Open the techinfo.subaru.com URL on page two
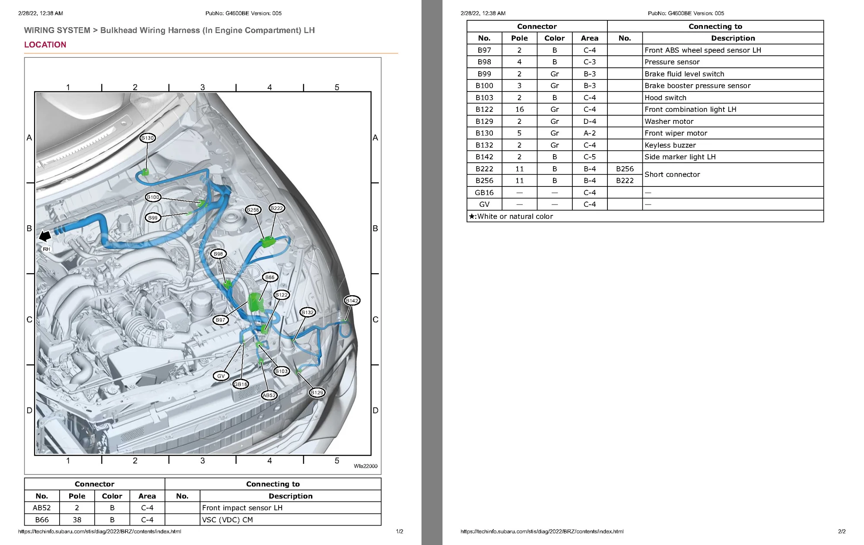Viewport: 864px width, 545px height. click(542, 532)
